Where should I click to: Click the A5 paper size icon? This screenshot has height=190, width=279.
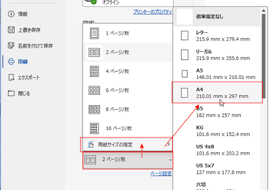185,74
